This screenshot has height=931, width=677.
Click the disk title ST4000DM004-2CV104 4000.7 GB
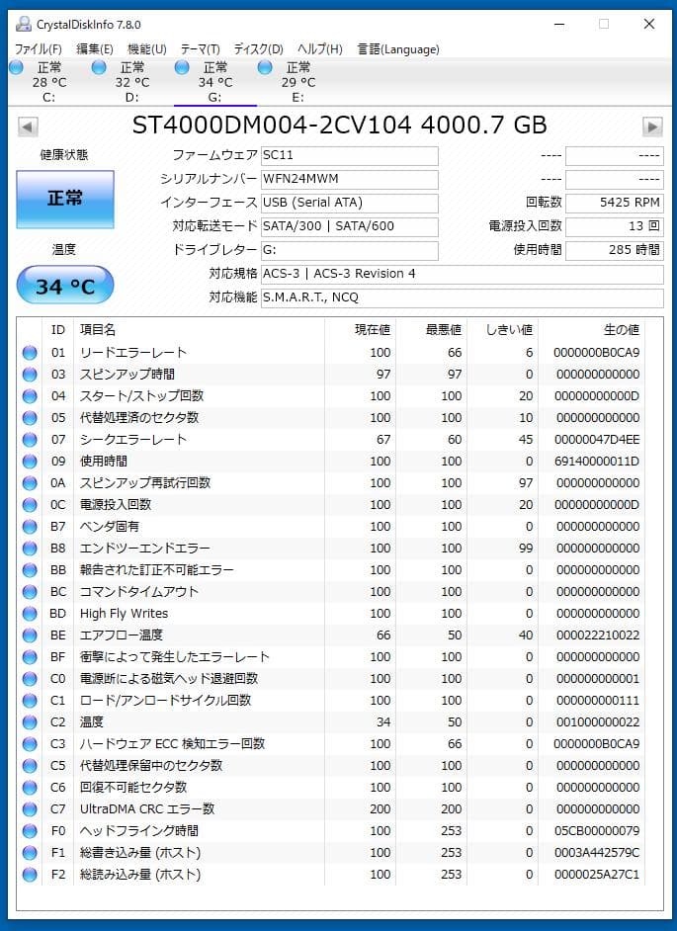(339, 126)
